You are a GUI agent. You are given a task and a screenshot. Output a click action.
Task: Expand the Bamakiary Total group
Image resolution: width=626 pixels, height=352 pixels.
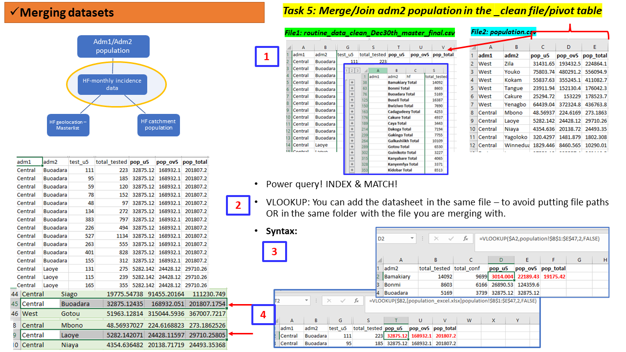coord(352,82)
